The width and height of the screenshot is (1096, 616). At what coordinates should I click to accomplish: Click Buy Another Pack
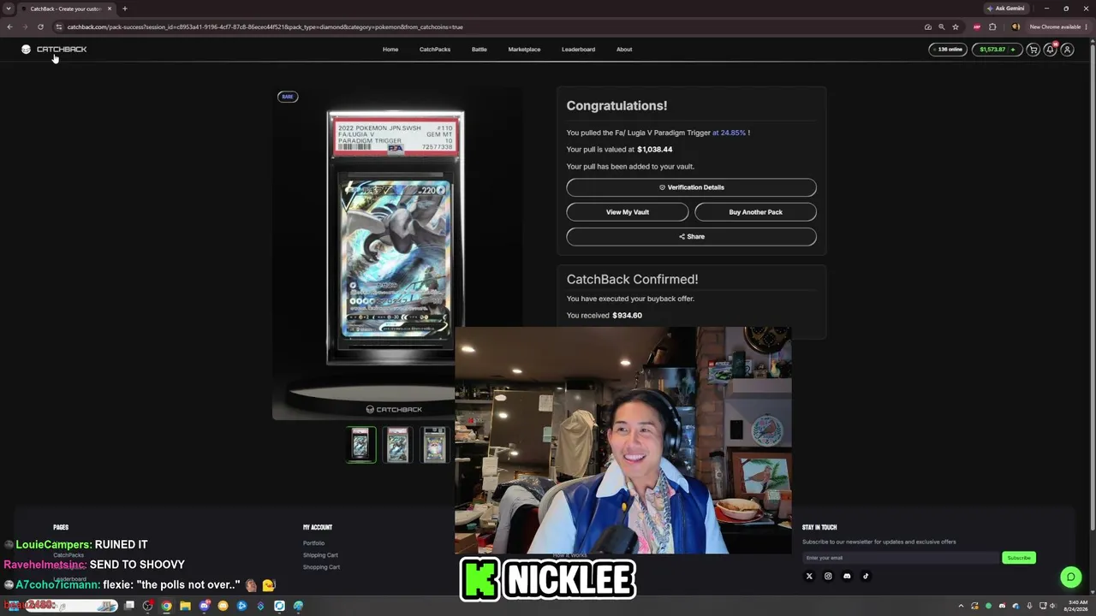point(755,212)
